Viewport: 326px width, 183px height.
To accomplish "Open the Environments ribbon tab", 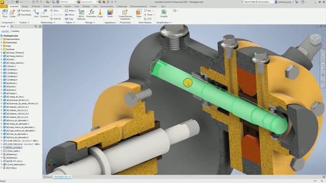I will 107,7.
